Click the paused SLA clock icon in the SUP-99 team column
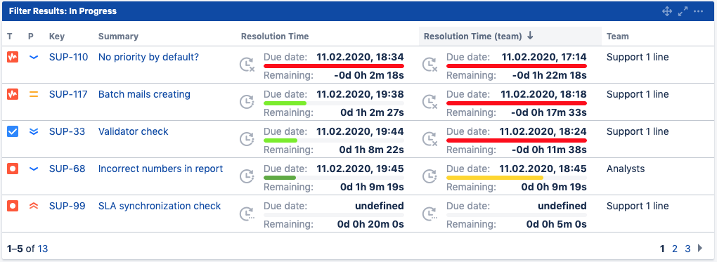717x262 pixels. pos(429,214)
